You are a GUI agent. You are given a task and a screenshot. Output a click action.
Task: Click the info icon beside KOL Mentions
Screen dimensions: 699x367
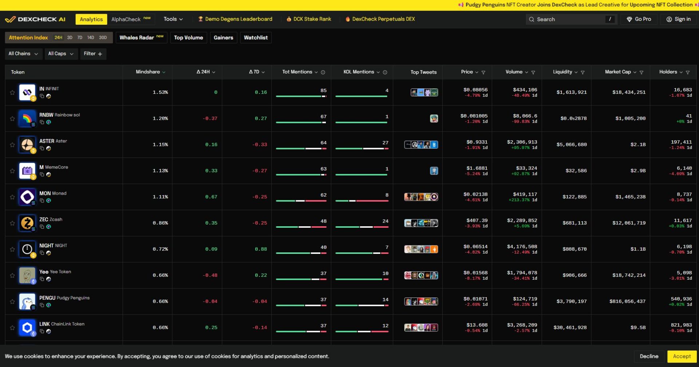coord(385,72)
